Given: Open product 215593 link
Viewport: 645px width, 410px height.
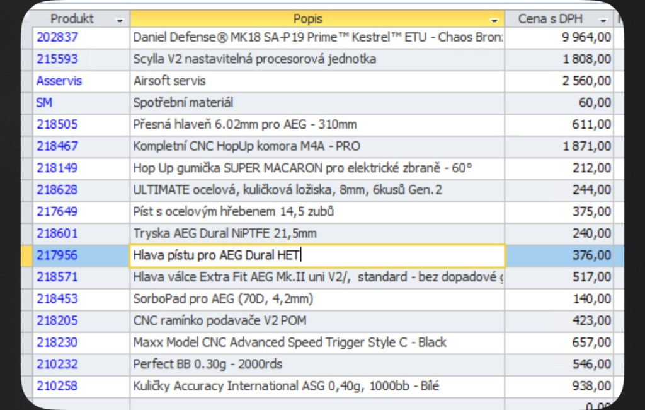Looking at the screenshot, I should [x=57, y=59].
